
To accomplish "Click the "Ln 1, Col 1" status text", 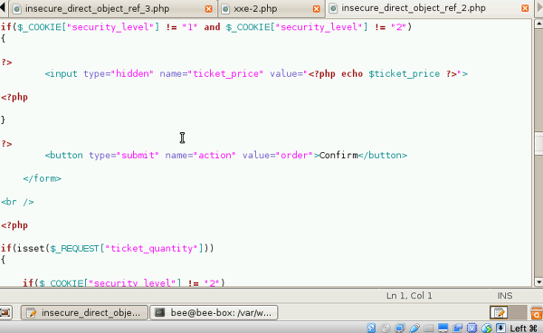I will (409, 296).
